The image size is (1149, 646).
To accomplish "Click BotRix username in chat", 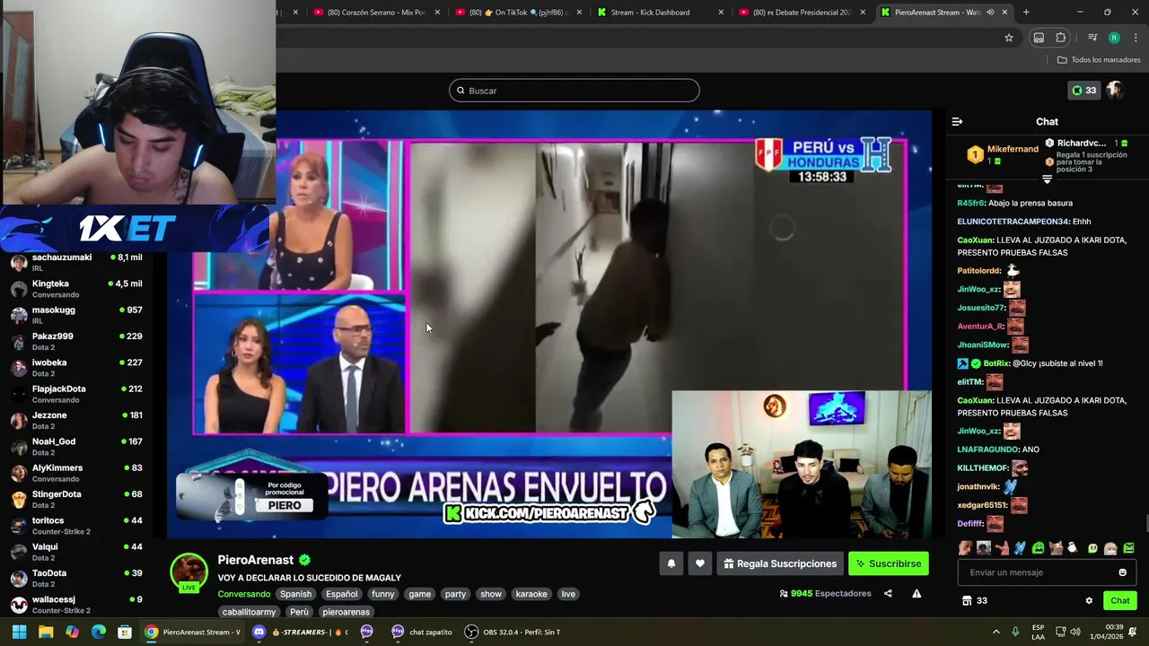I will point(996,363).
